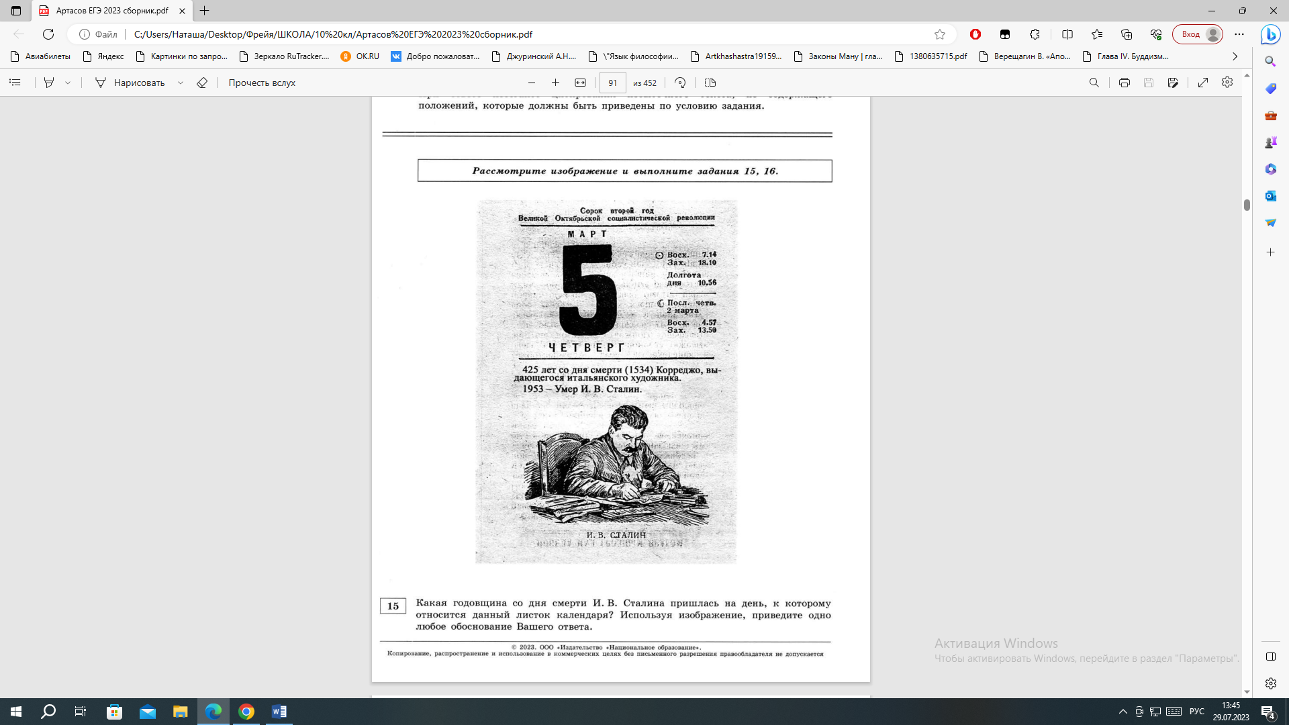Click the sidebar search magnifier icon

[x=1270, y=62]
